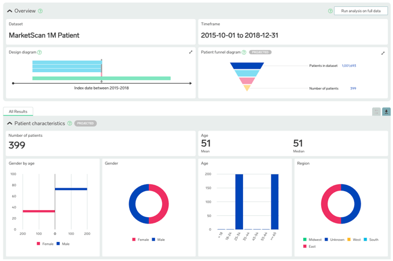The width and height of the screenshot is (393, 261).
Task: Collapse the Patient characteristics section
Action: pos(10,124)
